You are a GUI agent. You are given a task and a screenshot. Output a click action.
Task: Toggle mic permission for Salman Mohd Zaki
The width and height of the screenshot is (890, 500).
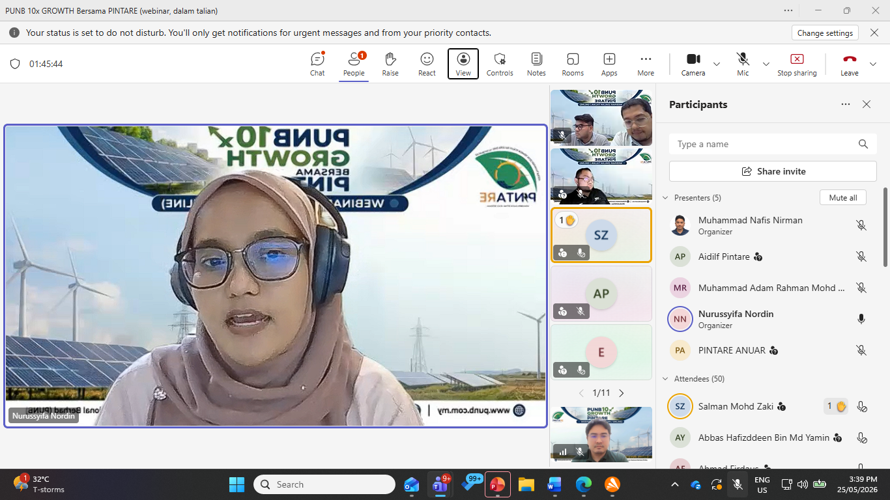[861, 407]
